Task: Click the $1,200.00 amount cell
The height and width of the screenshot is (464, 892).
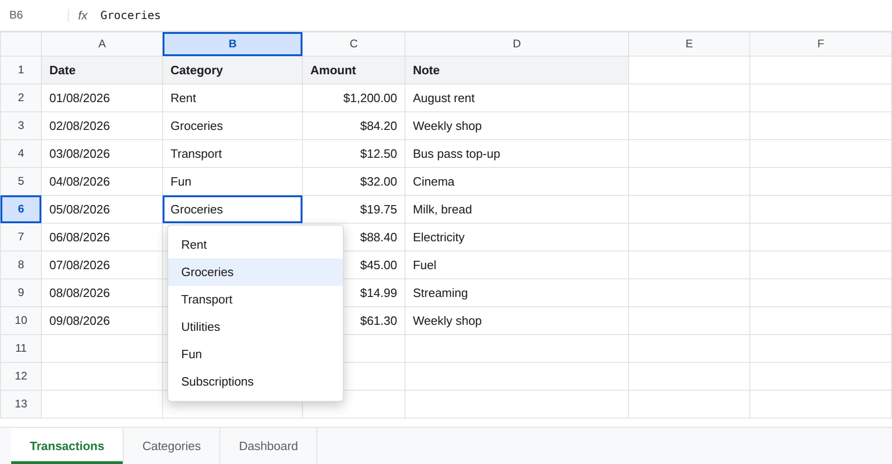Action: click(354, 98)
